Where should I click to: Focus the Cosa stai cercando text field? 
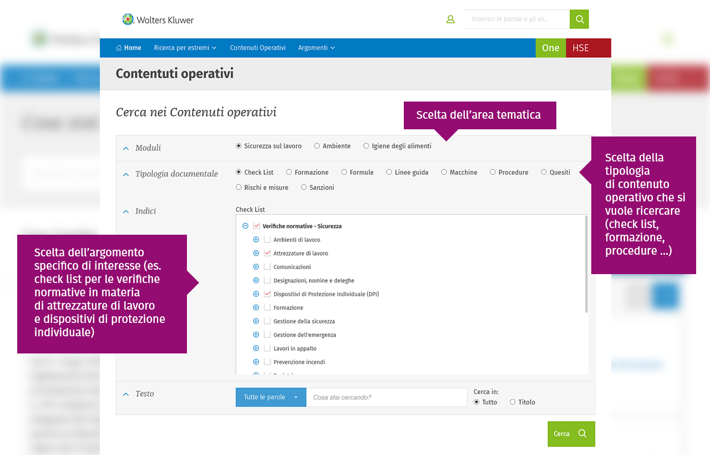(x=387, y=397)
